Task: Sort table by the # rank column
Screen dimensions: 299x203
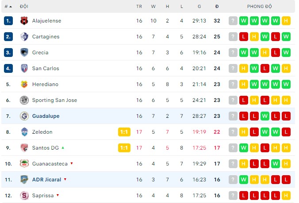Action: [8, 7]
